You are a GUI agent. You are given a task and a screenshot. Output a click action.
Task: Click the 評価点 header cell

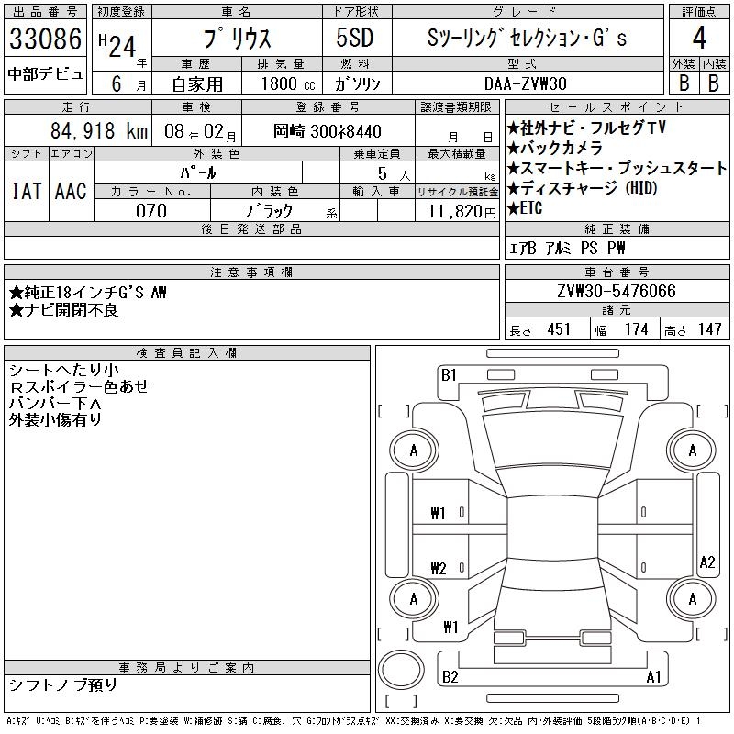point(699,12)
